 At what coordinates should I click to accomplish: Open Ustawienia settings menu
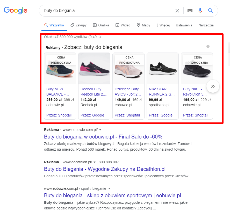pos(184,25)
